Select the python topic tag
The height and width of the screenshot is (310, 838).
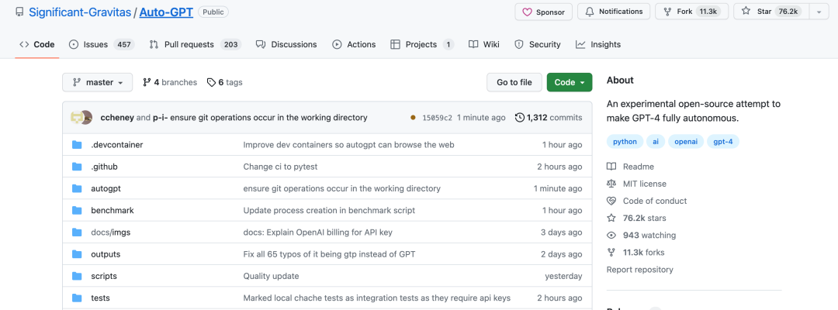point(625,141)
